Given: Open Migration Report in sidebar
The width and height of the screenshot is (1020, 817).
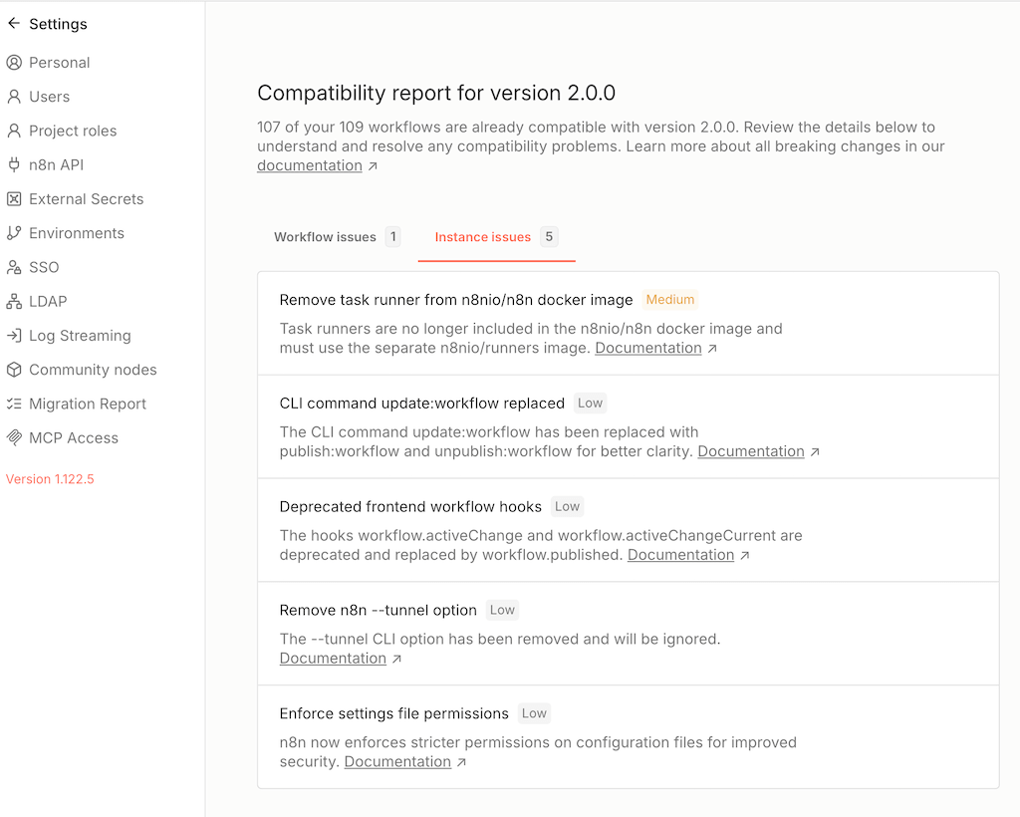Looking at the screenshot, I should tap(87, 404).
